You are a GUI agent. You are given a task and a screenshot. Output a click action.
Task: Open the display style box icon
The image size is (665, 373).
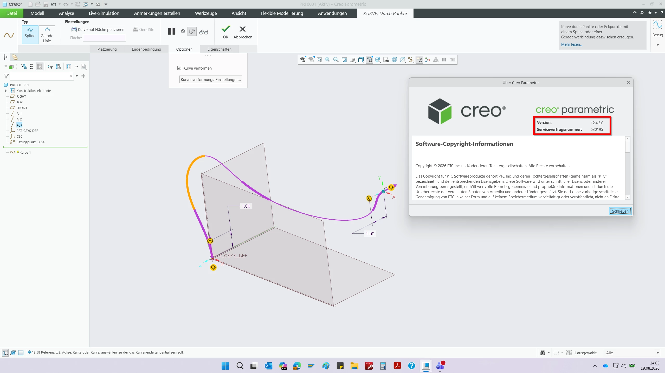361,60
